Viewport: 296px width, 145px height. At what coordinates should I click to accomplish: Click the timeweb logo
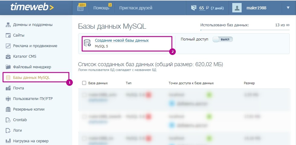[x=32, y=7]
